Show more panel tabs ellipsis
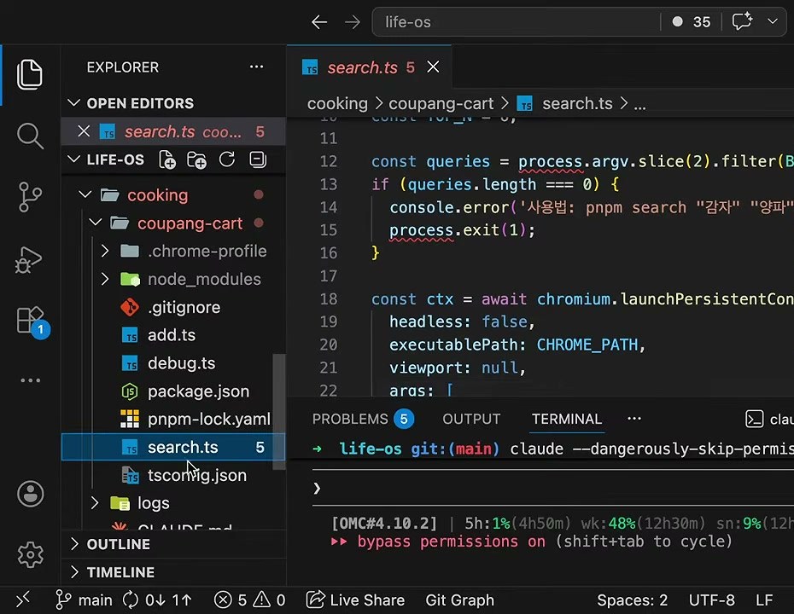This screenshot has height=614, width=794. [x=634, y=419]
